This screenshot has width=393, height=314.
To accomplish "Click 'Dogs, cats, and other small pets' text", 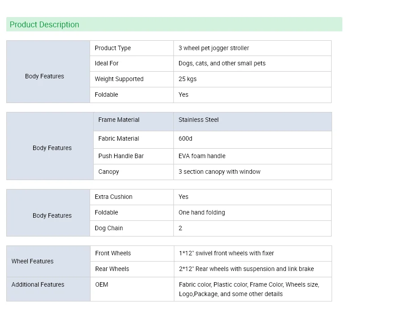I will (x=222, y=63).
